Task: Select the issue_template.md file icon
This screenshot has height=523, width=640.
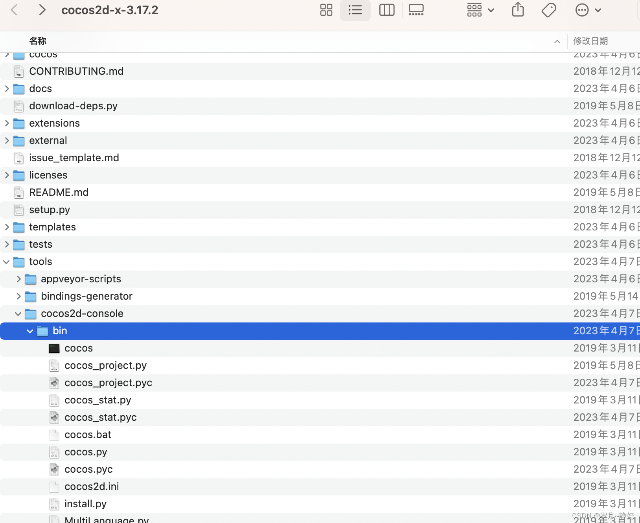Action: pos(19,158)
